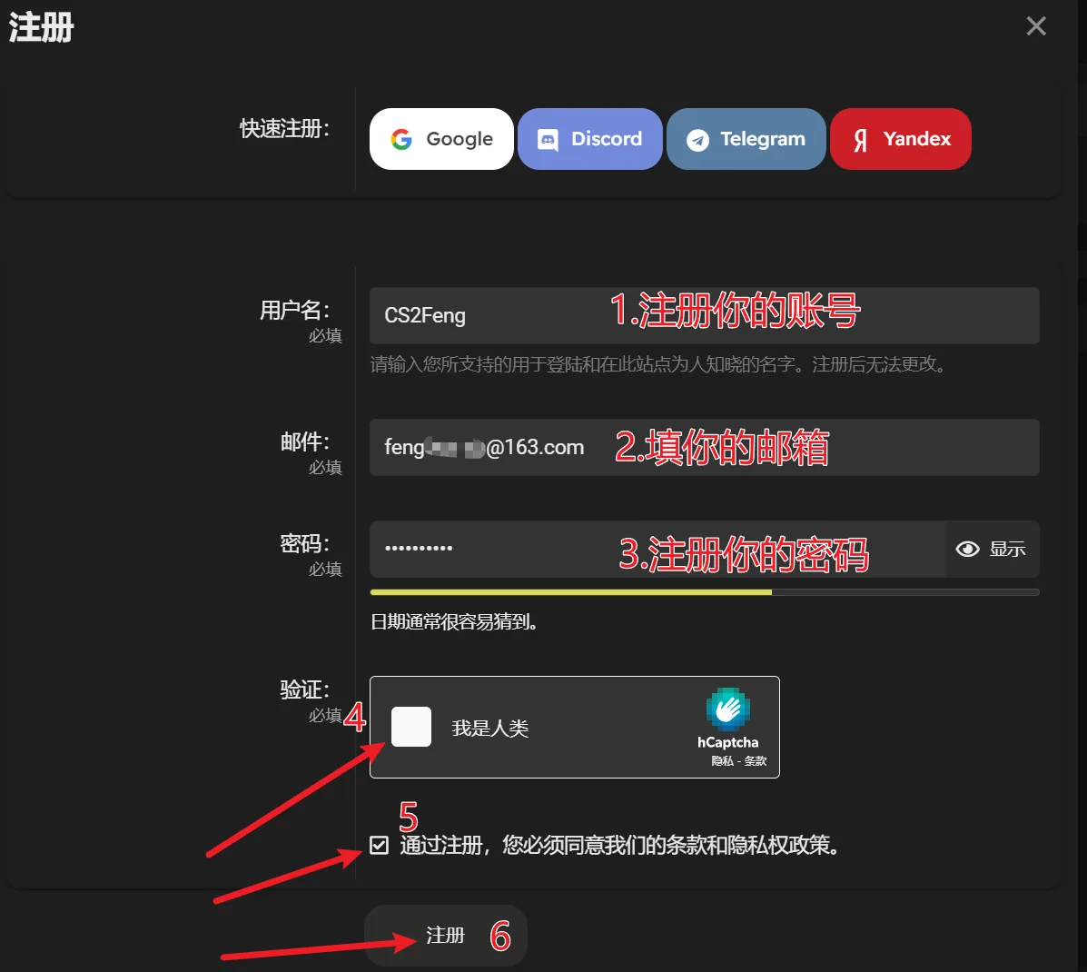Click the 日期通常很容易猜到 password warning text
Screen dimensions: 1087x972
(455, 622)
